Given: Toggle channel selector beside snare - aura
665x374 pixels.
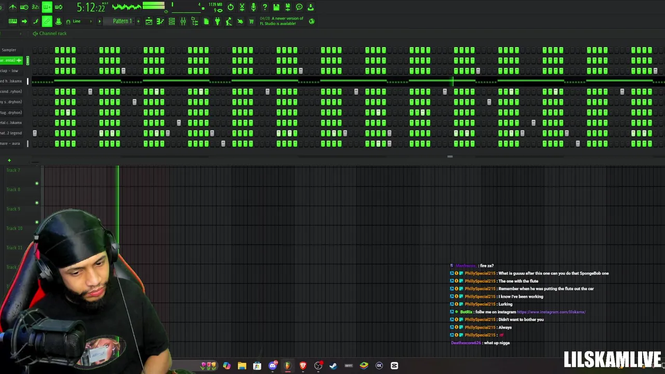Looking at the screenshot, I should pos(28,143).
